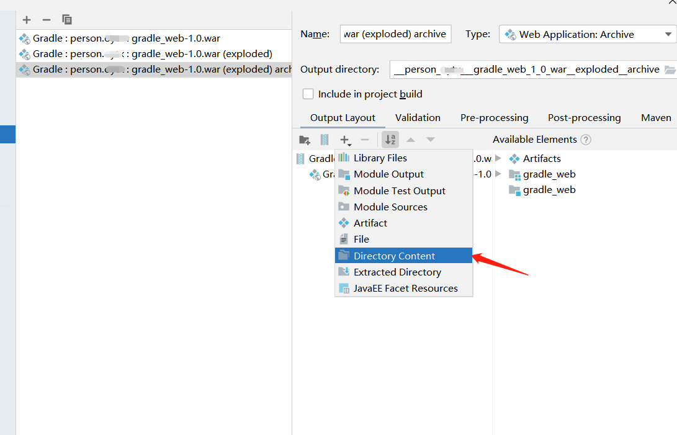Choose JavaEE Facet Resources menu item
This screenshot has height=435, width=677.
pyautogui.click(x=404, y=289)
